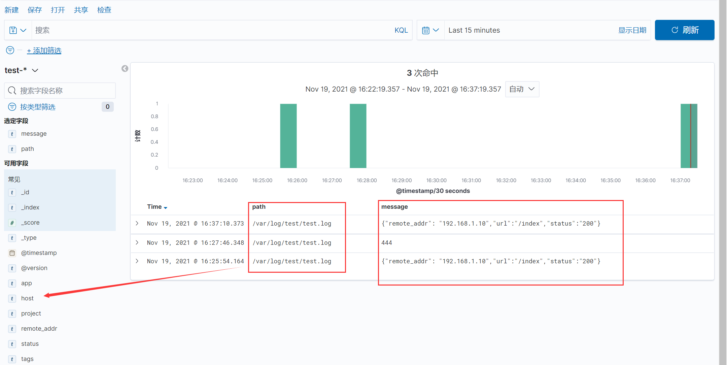Click the message cell reading 444
The height and width of the screenshot is (365, 727).
[x=387, y=242]
